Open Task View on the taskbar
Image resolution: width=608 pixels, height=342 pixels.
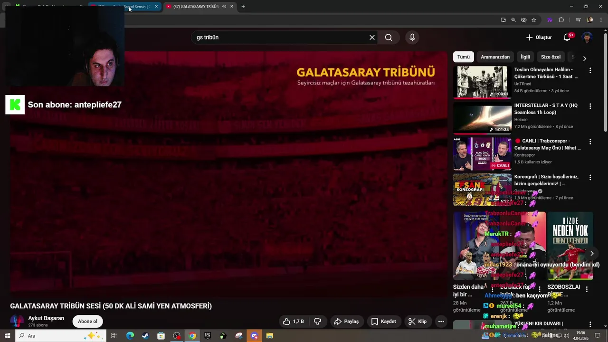pyautogui.click(x=114, y=336)
